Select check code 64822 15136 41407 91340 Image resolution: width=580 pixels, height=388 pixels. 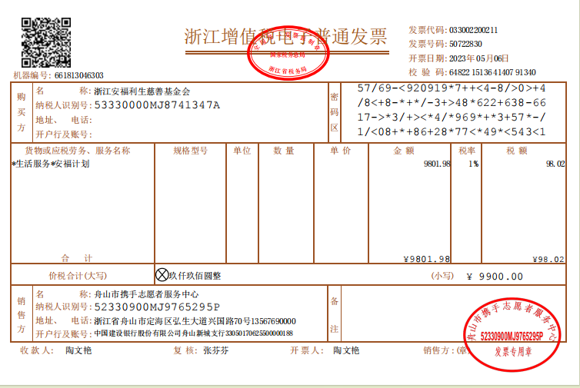[492, 72]
